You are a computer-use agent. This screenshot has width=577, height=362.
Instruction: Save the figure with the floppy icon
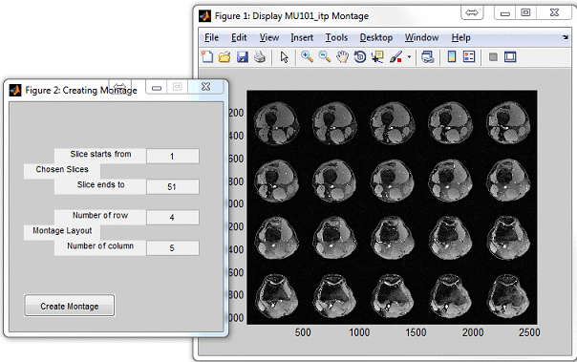(x=242, y=57)
